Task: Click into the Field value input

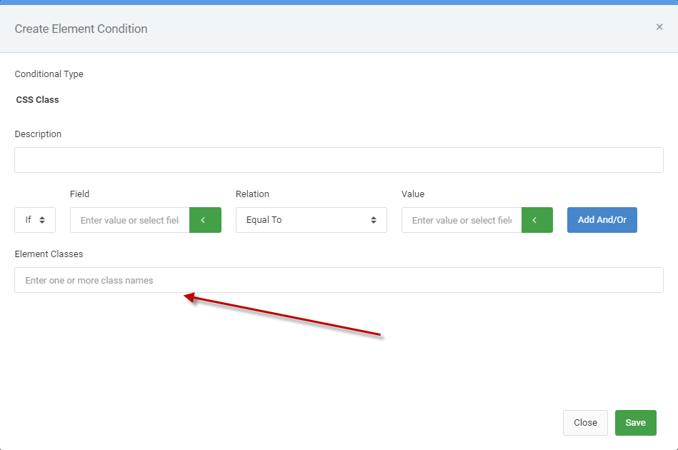Action: pos(130,220)
